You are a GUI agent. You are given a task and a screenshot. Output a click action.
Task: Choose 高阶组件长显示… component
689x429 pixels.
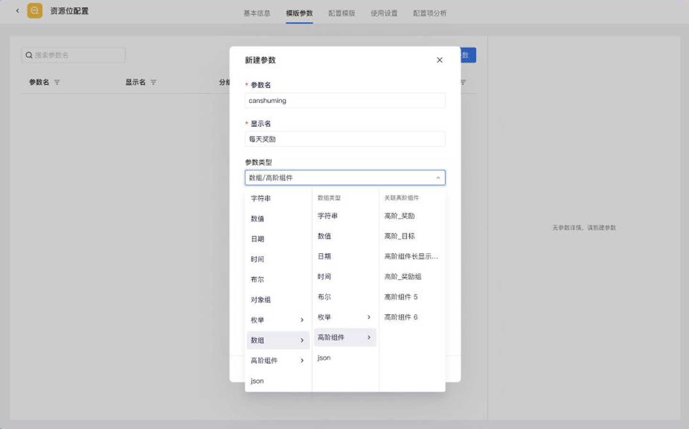(412, 256)
